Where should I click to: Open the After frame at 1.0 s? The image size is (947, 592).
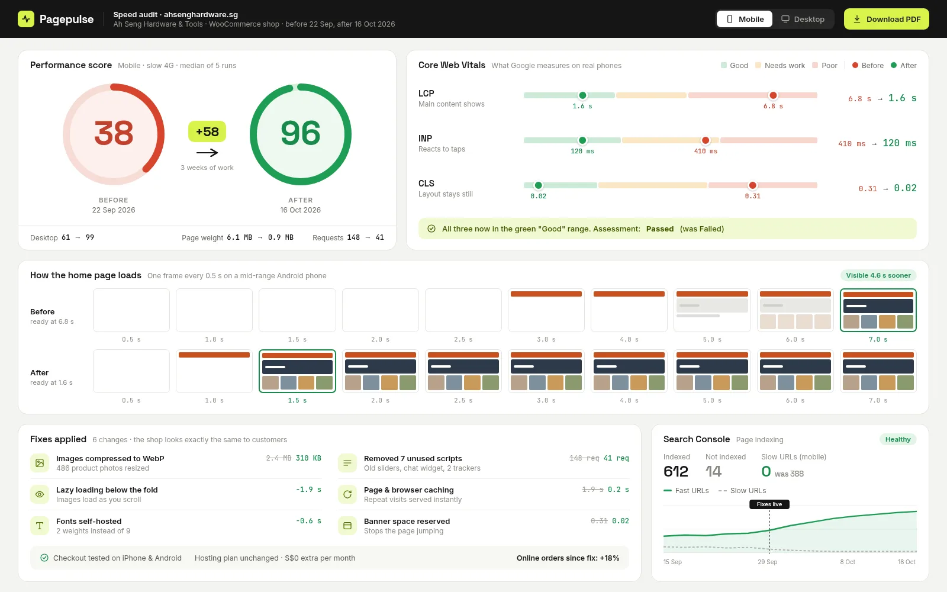pyautogui.click(x=214, y=371)
